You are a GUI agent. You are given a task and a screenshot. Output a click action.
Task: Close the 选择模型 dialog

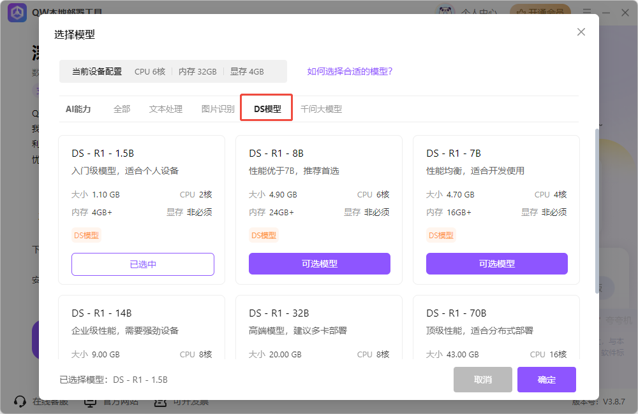point(581,32)
